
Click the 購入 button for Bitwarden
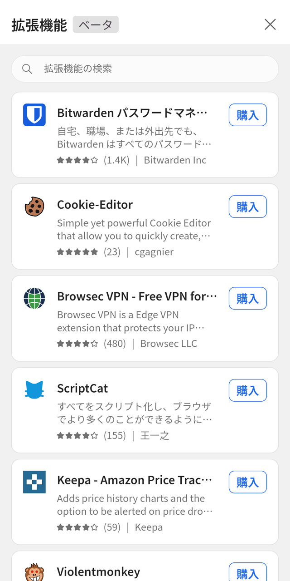tap(247, 115)
